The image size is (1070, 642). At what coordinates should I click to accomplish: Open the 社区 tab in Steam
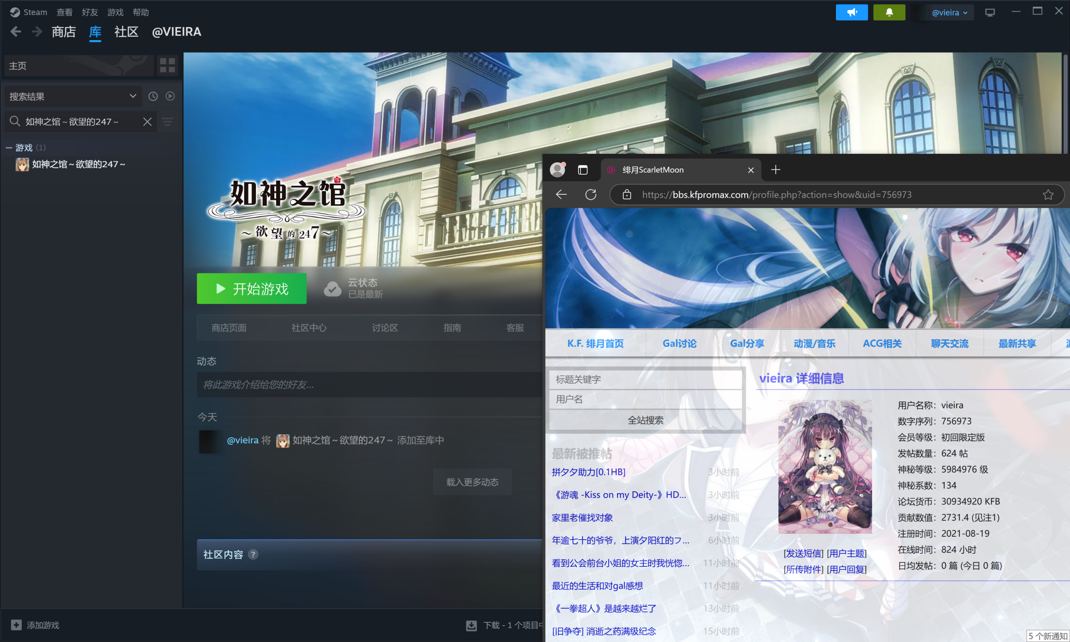pos(126,32)
